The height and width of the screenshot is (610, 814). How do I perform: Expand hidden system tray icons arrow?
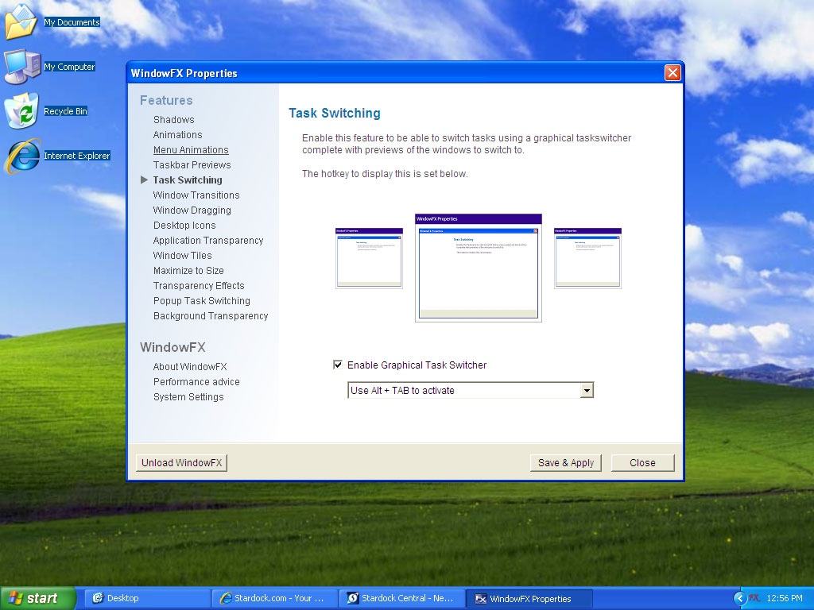click(740, 598)
